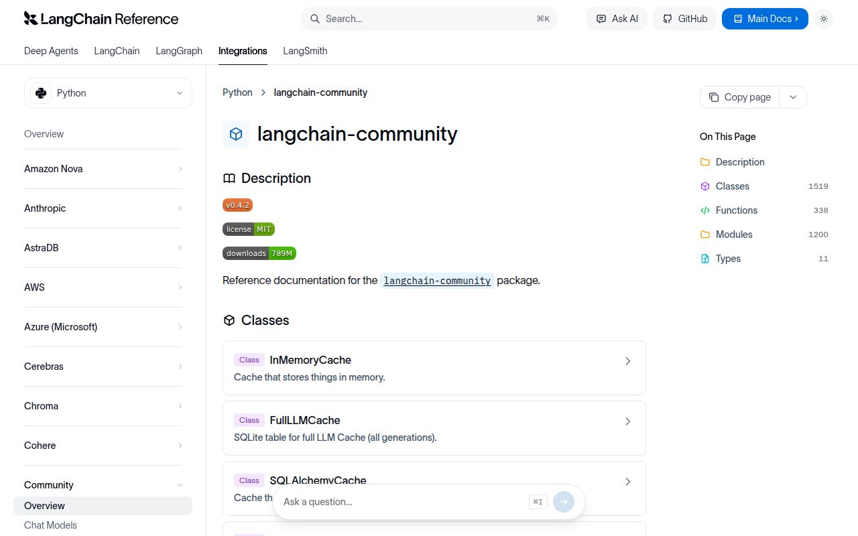Viewport: 858px width, 536px height.
Task: Open the Python language selector dropdown
Action: 108,93
